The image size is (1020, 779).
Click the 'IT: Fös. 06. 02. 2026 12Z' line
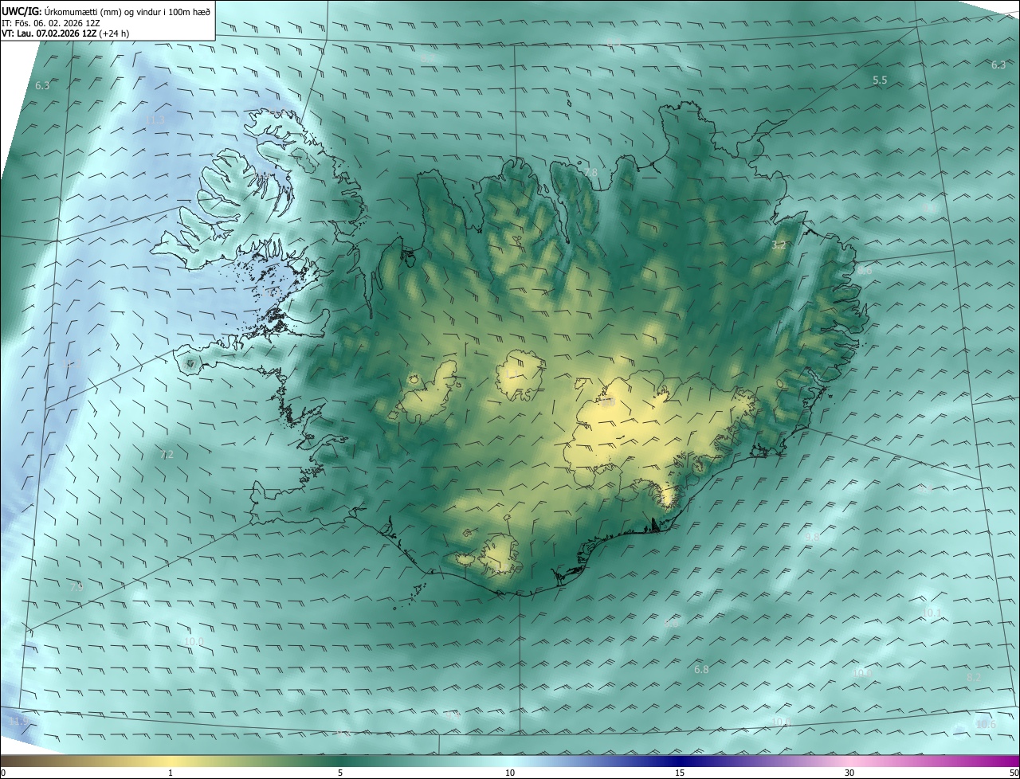pos(50,23)
